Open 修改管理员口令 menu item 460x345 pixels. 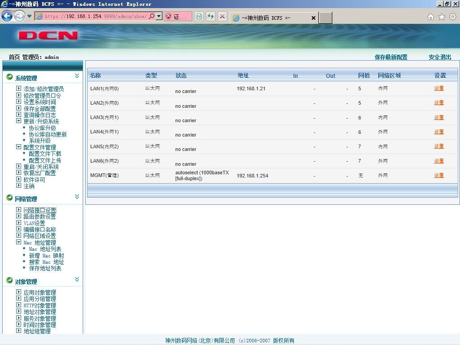point(42,96)
